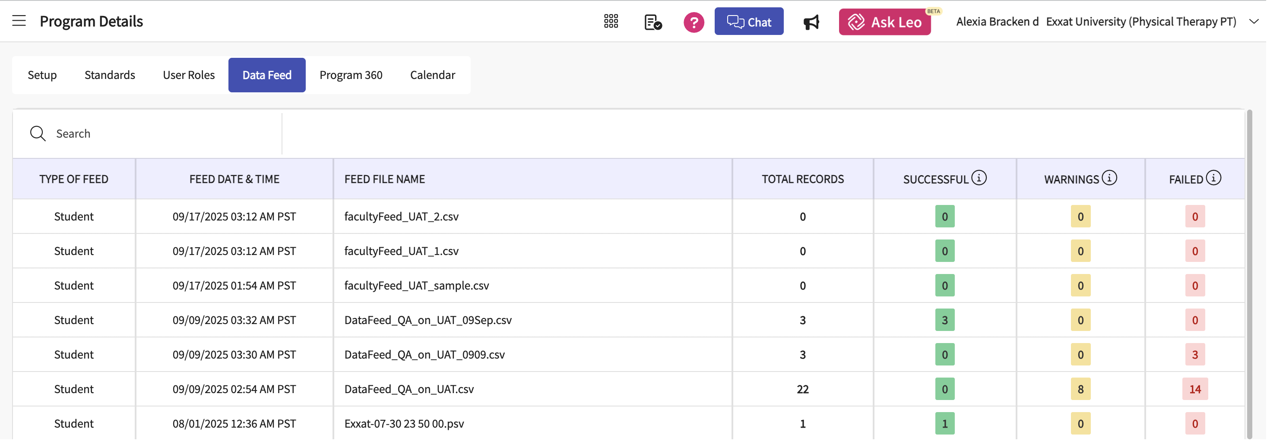1267x441 pixels.
Task: Click info icon next to SUCCESSFUL header
Action: (979, 177)
